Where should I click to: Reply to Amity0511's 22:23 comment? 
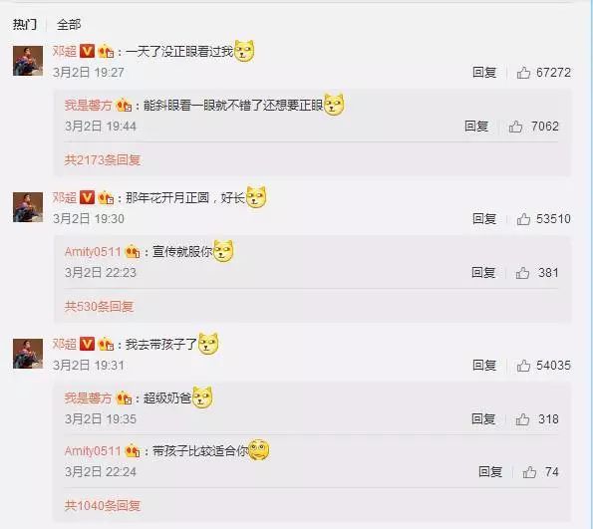[483, 273]
